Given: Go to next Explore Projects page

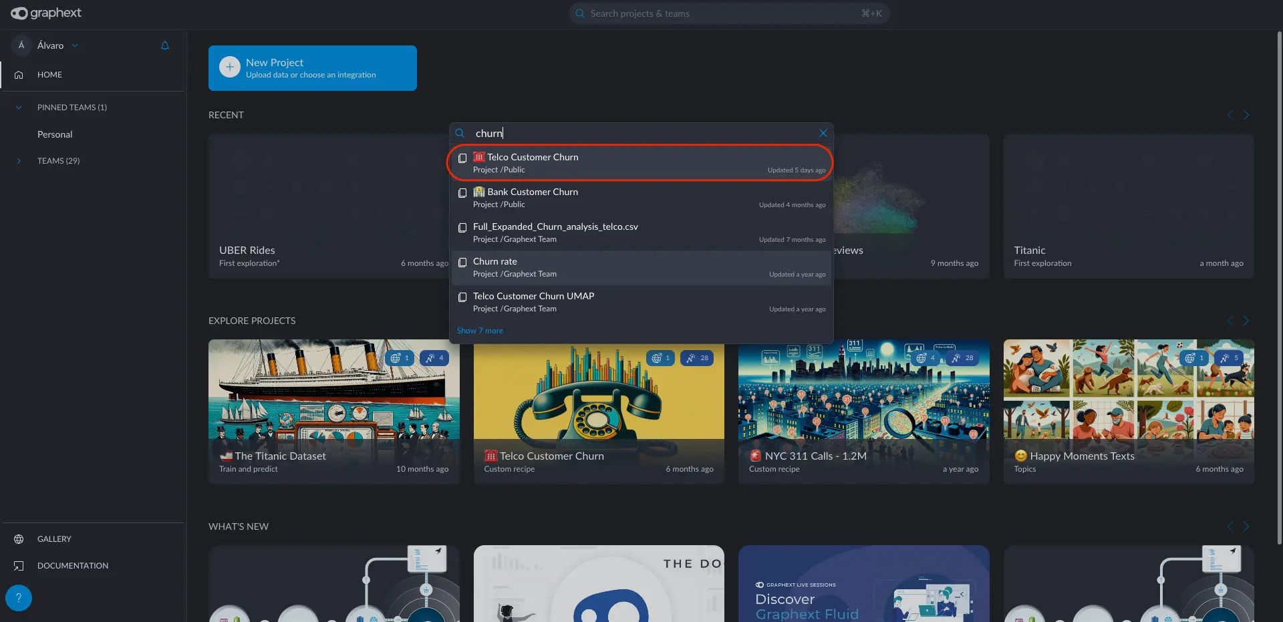Looking at the screenshot, I should click(1246, 321).
